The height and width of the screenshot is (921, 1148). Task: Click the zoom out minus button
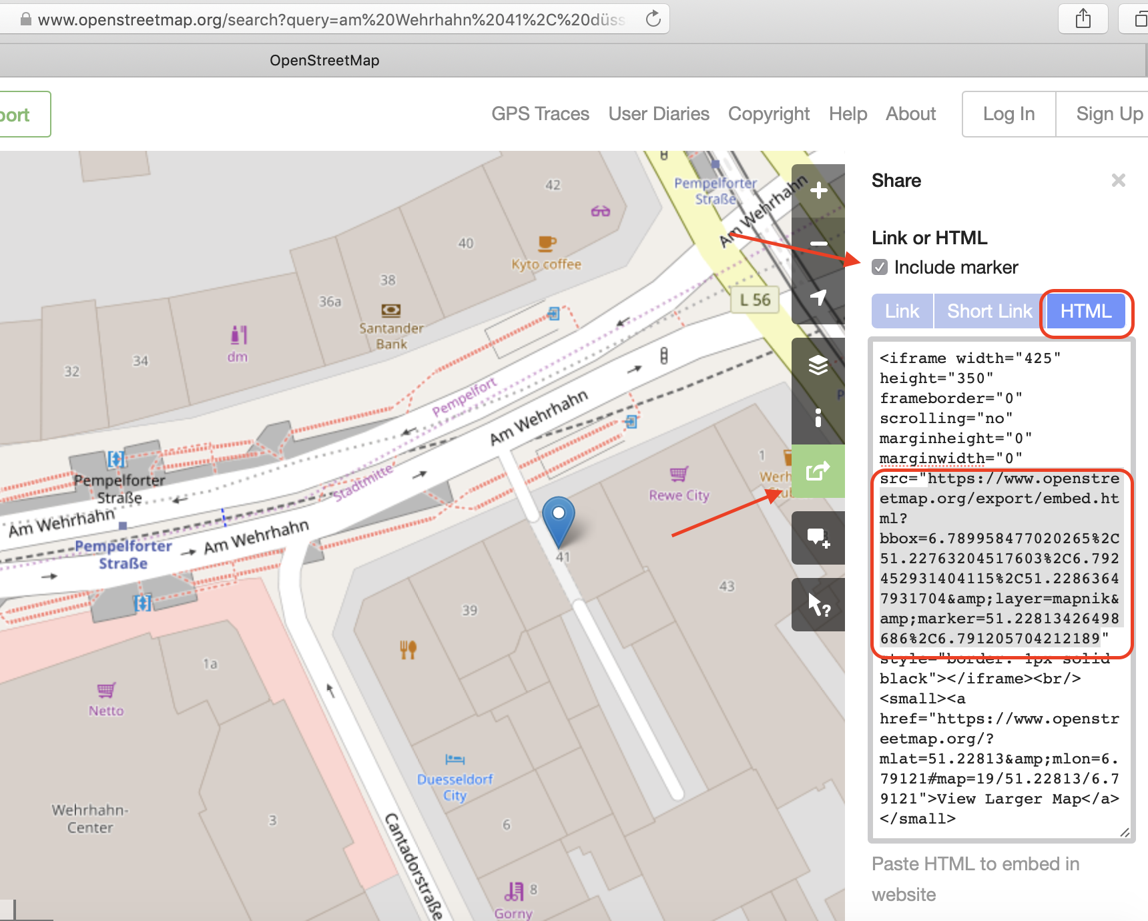tap(818, 244)
